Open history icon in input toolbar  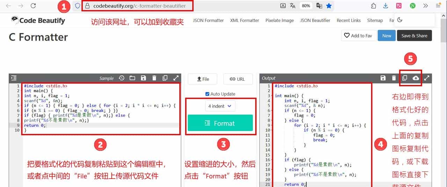[x=122, y=78]
